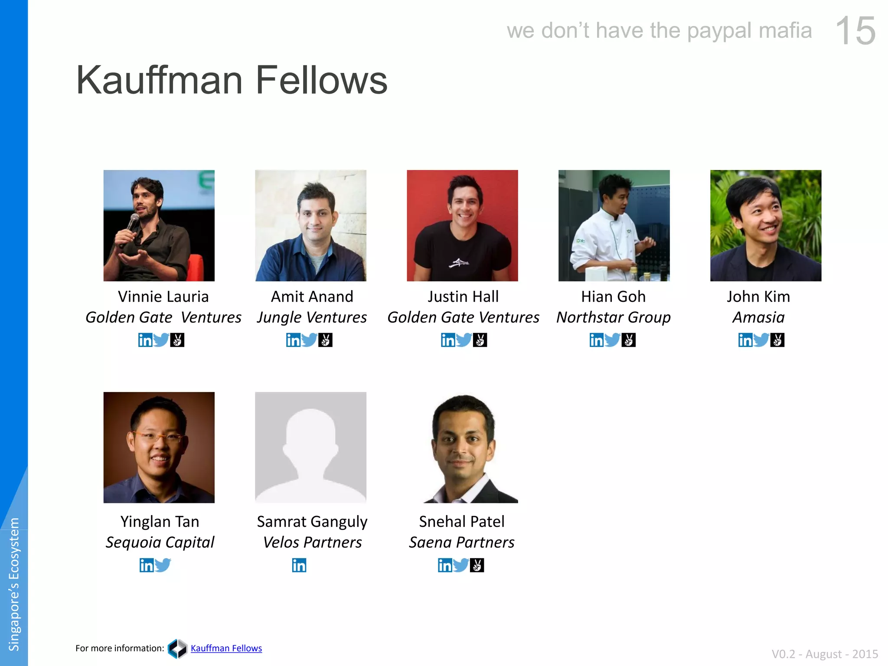Image resolution: width=888 pixels, height=666 pixels.
Task: Click John Kim's Twitter icon
Action: (761, 340)
